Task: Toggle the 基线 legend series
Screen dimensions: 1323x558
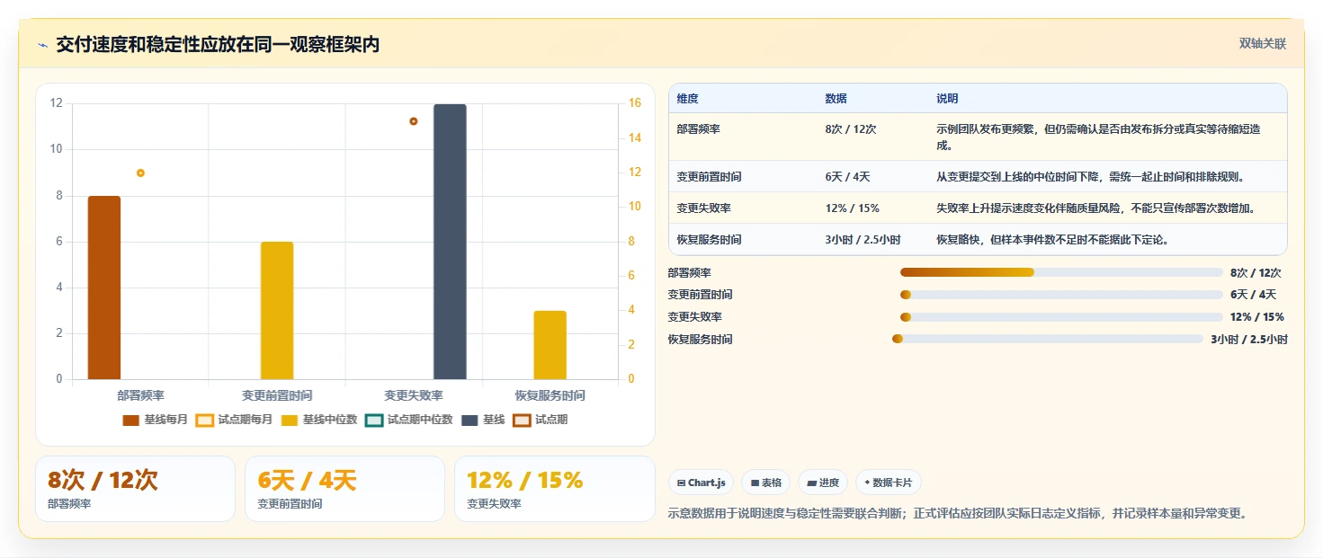Action: 483,420
